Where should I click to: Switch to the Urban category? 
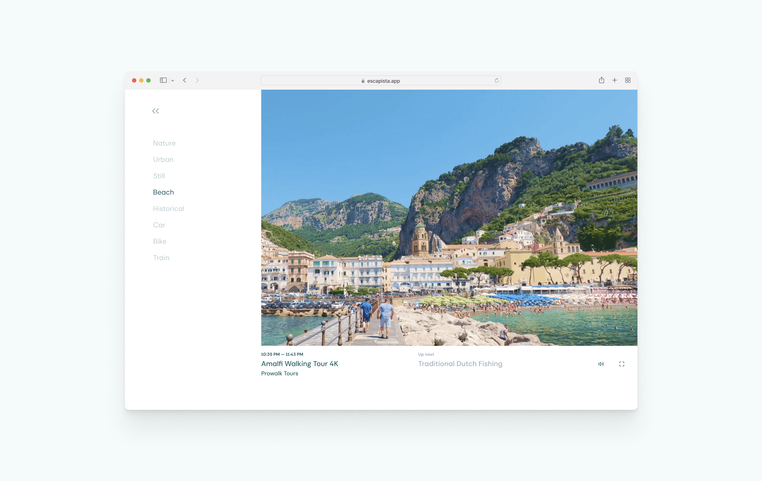[x=163, y=159]
